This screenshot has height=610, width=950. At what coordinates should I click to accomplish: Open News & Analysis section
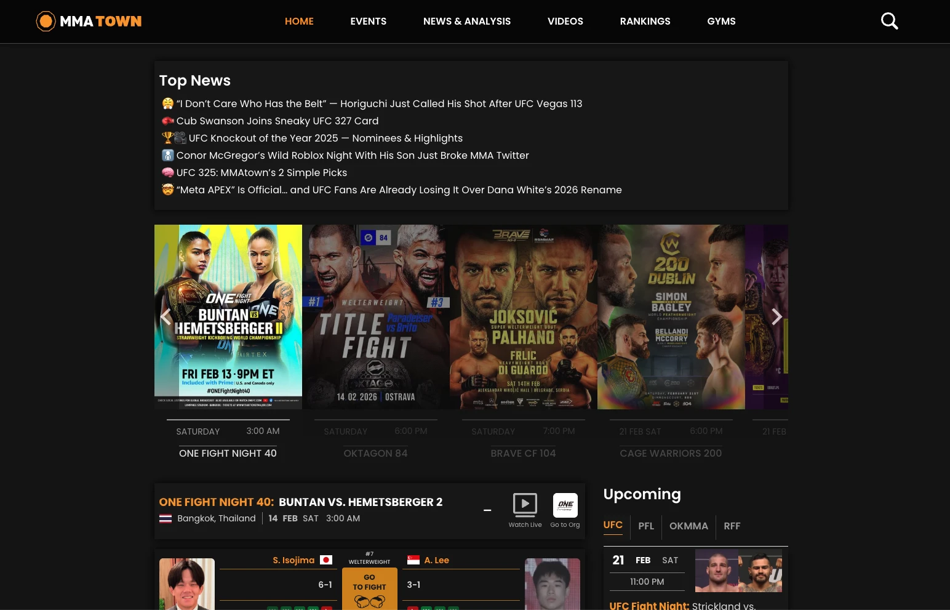pos(467,21)
